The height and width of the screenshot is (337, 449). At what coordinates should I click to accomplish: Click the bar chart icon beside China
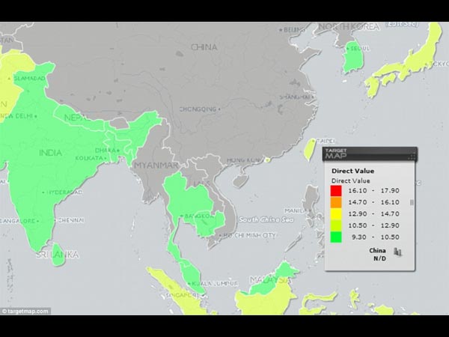(399, 252)
